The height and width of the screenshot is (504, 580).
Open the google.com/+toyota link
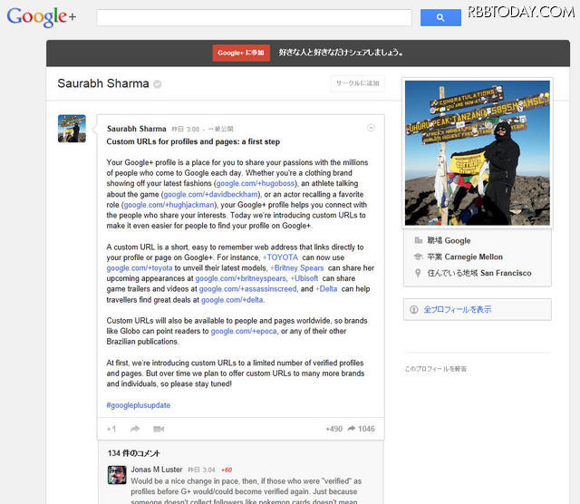pos(140,267)
